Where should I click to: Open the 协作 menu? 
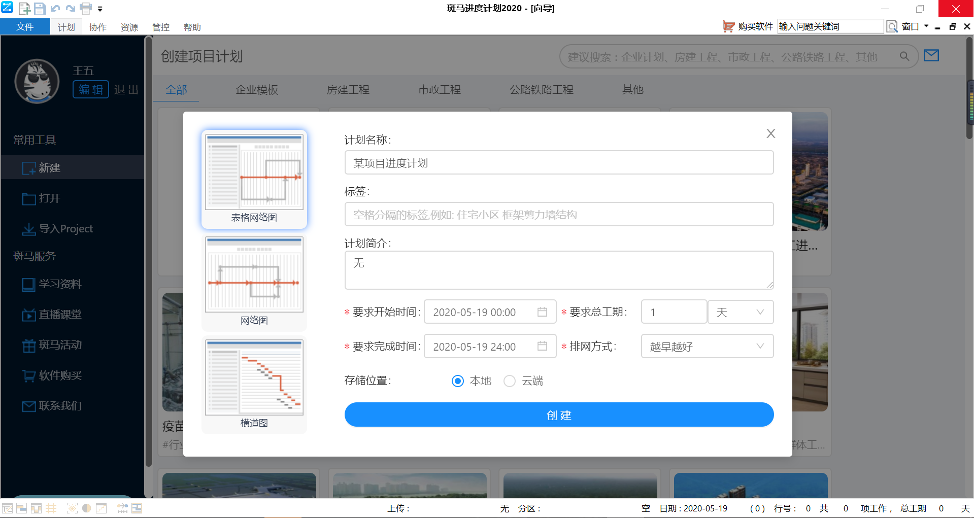(97, 27)
